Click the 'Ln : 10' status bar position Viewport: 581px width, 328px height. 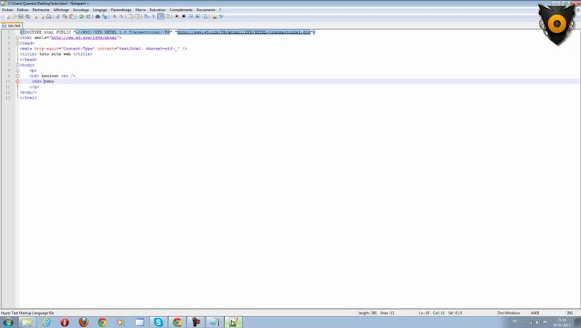424,313
